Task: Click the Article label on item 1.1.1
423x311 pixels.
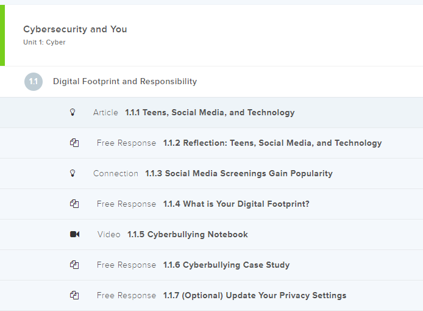Action: tap(105, 112)
